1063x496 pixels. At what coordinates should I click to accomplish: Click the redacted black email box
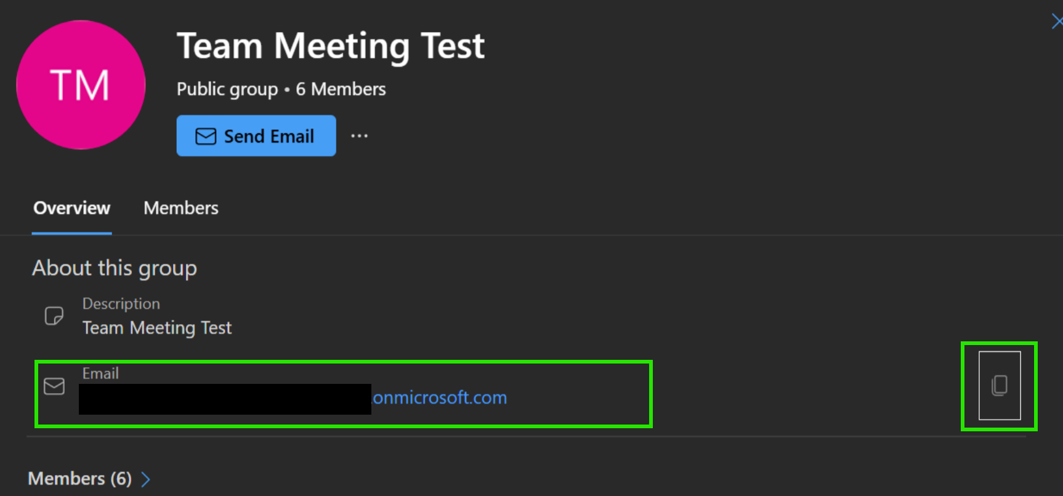click(x=225, y=399)
